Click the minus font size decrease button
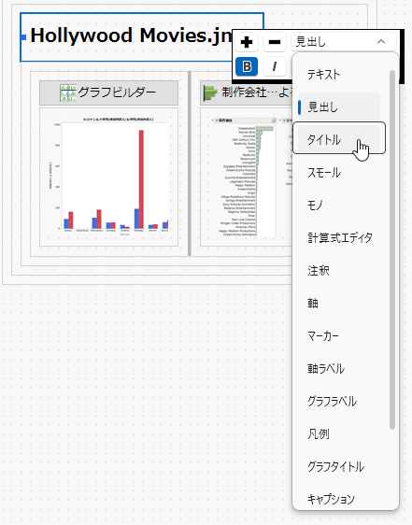The height and width of the screenshot is (525, 412). coord(275,42)
